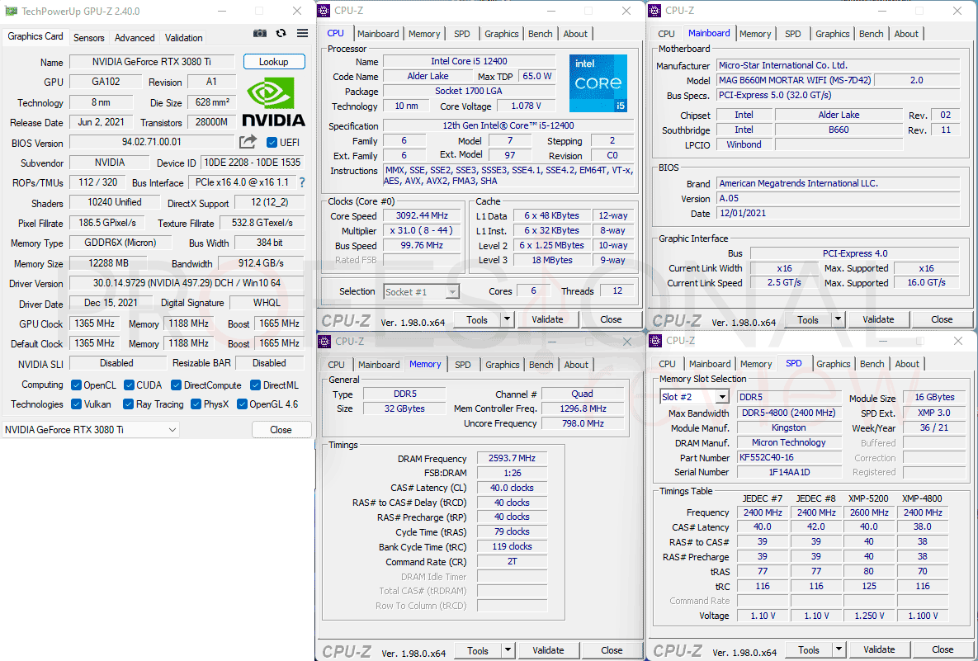Switch to the Sensors tab in GPU-Z
Viewport: 978px width, 661px height.
(x=89, y=37)
